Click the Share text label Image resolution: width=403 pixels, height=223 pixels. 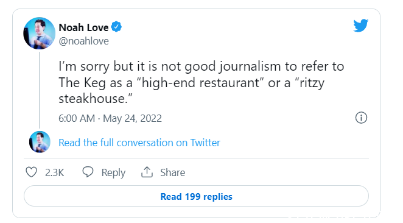click(173, 172)
